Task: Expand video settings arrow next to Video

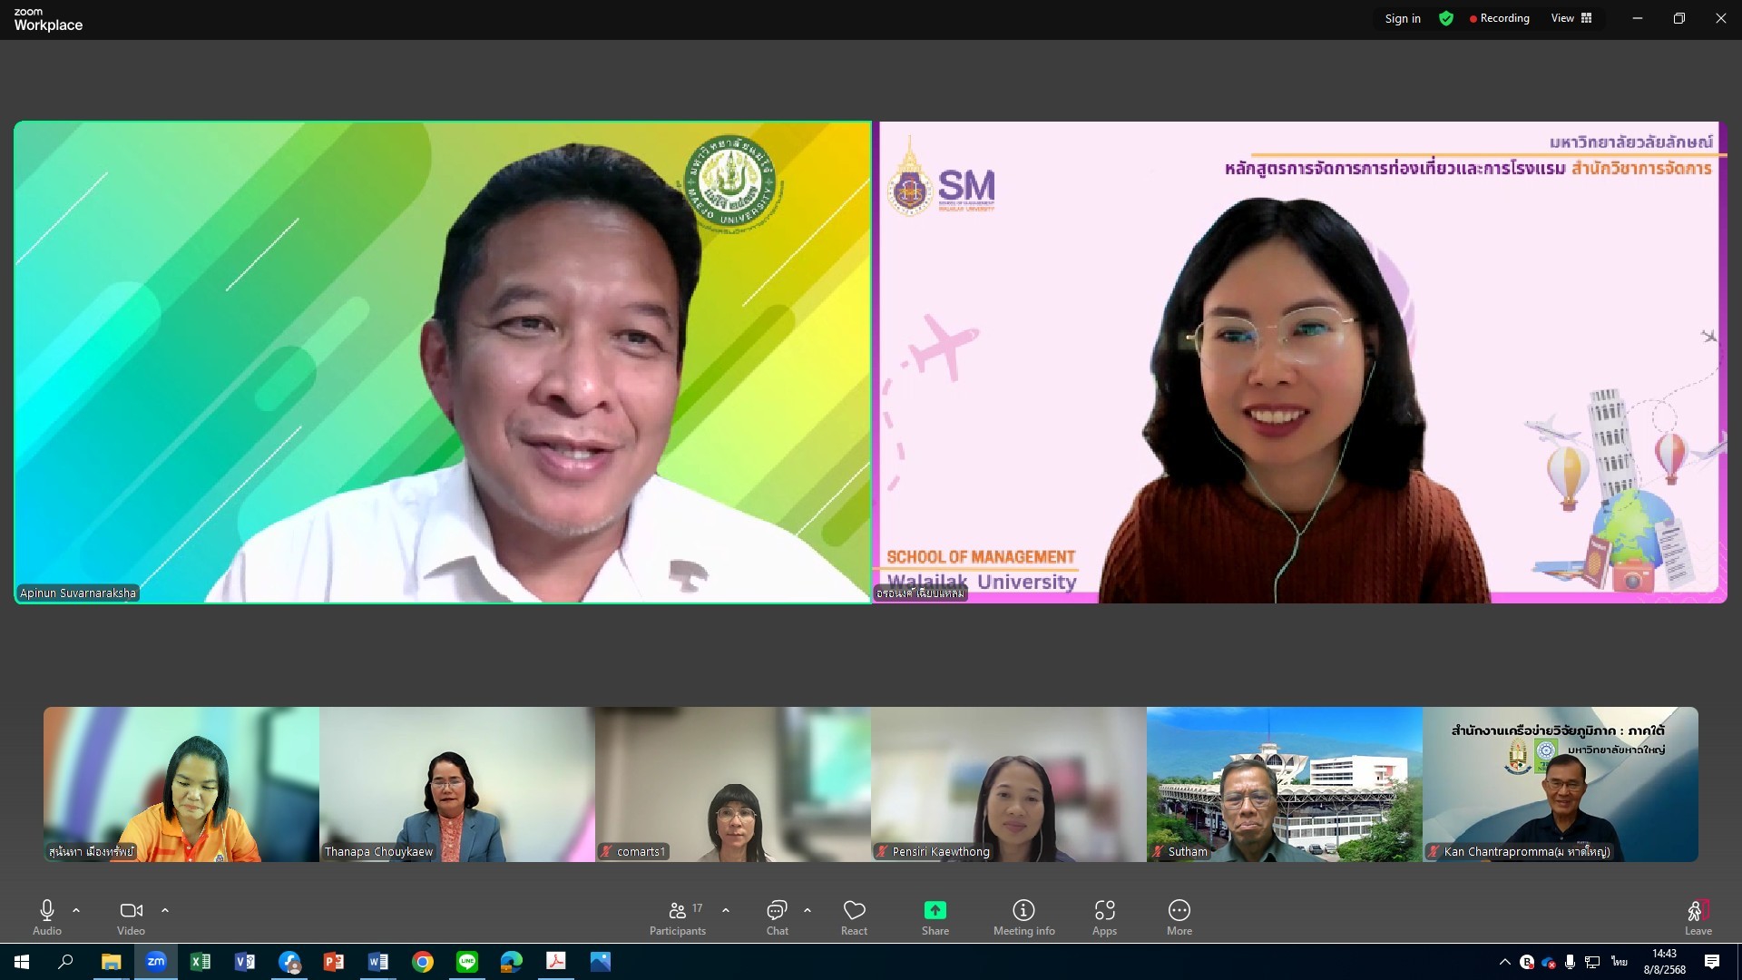Action: [x=165, y=910]
